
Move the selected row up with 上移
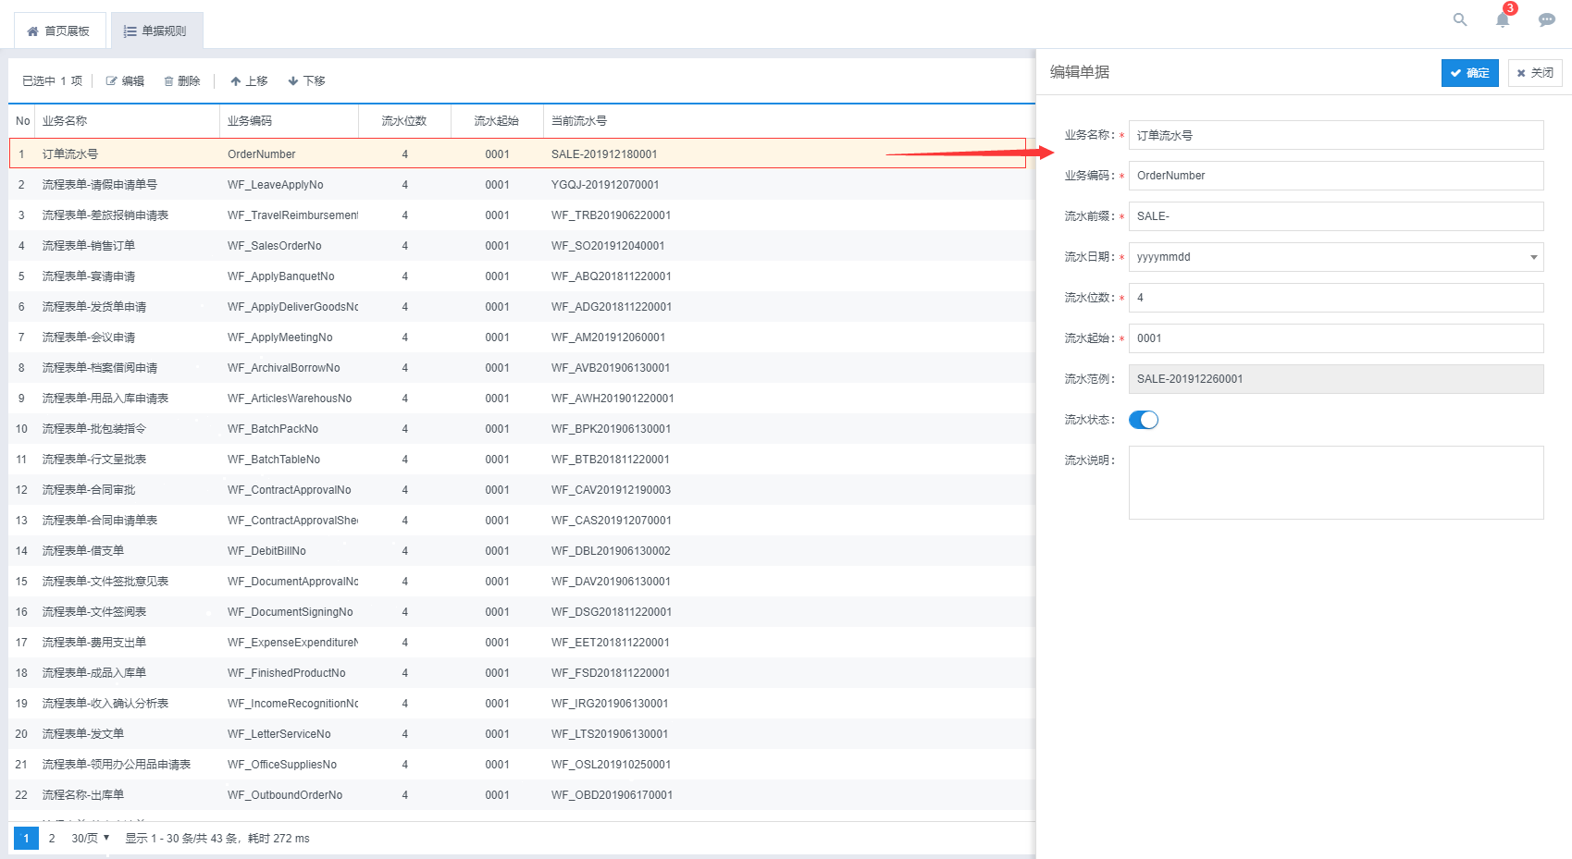249,81
